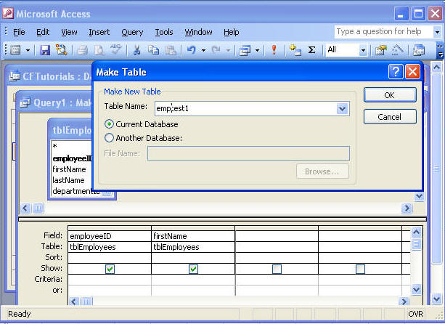Select firstName in tblEmployees field list
Screen dimensions: 445x324
[x=69, y=169]
